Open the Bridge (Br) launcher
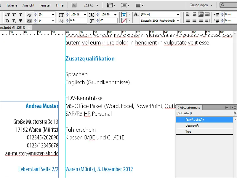Screen dimensions: 237x178 [x=74, y=5]
